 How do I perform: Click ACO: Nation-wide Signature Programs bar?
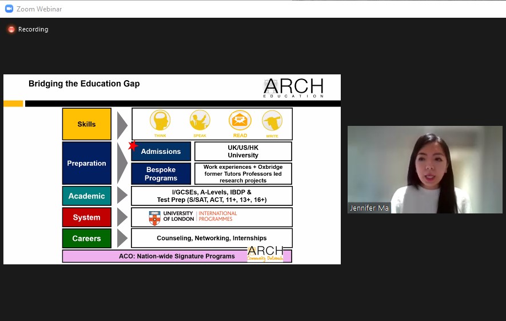(x=177, y=256)
